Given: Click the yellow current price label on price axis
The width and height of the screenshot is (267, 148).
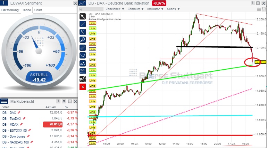Looking at the screenshot, I should pos(260,62).
